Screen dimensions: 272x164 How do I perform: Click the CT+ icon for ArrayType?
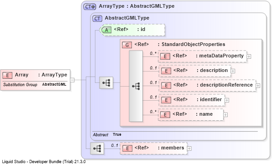tap(90, 6)
